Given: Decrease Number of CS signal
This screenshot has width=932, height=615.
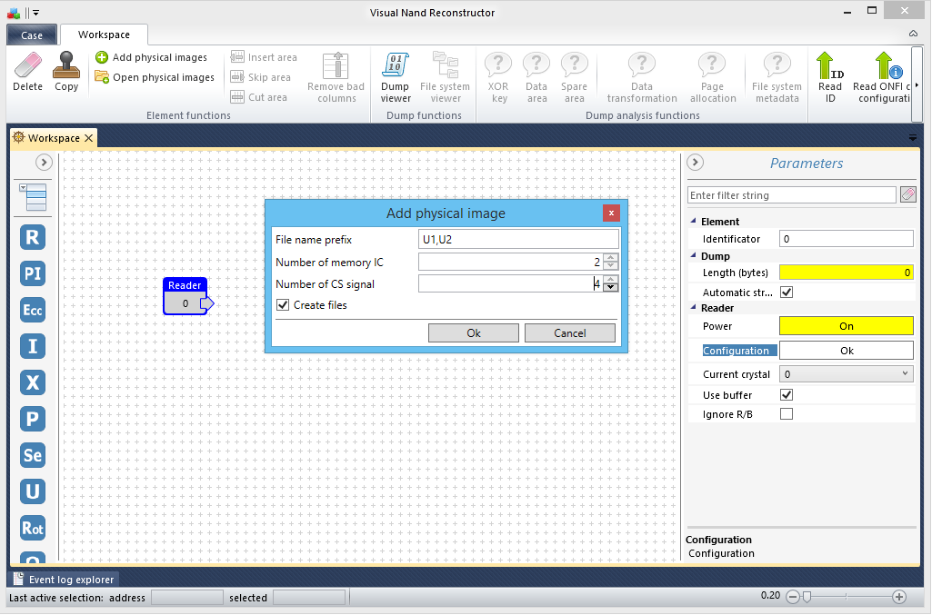Looking at the screenshot, I should [611, 287].
